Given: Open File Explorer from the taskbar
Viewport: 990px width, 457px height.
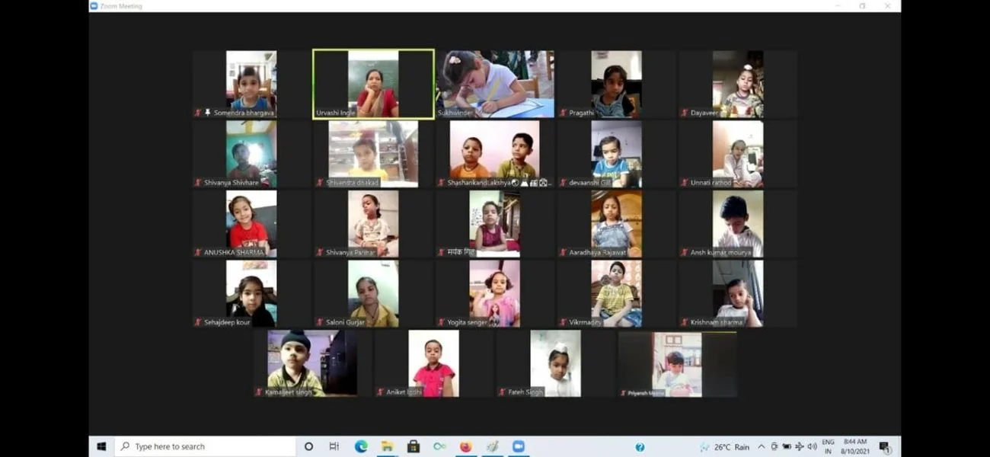Looking at the screenshot, I should click(387, 446).
